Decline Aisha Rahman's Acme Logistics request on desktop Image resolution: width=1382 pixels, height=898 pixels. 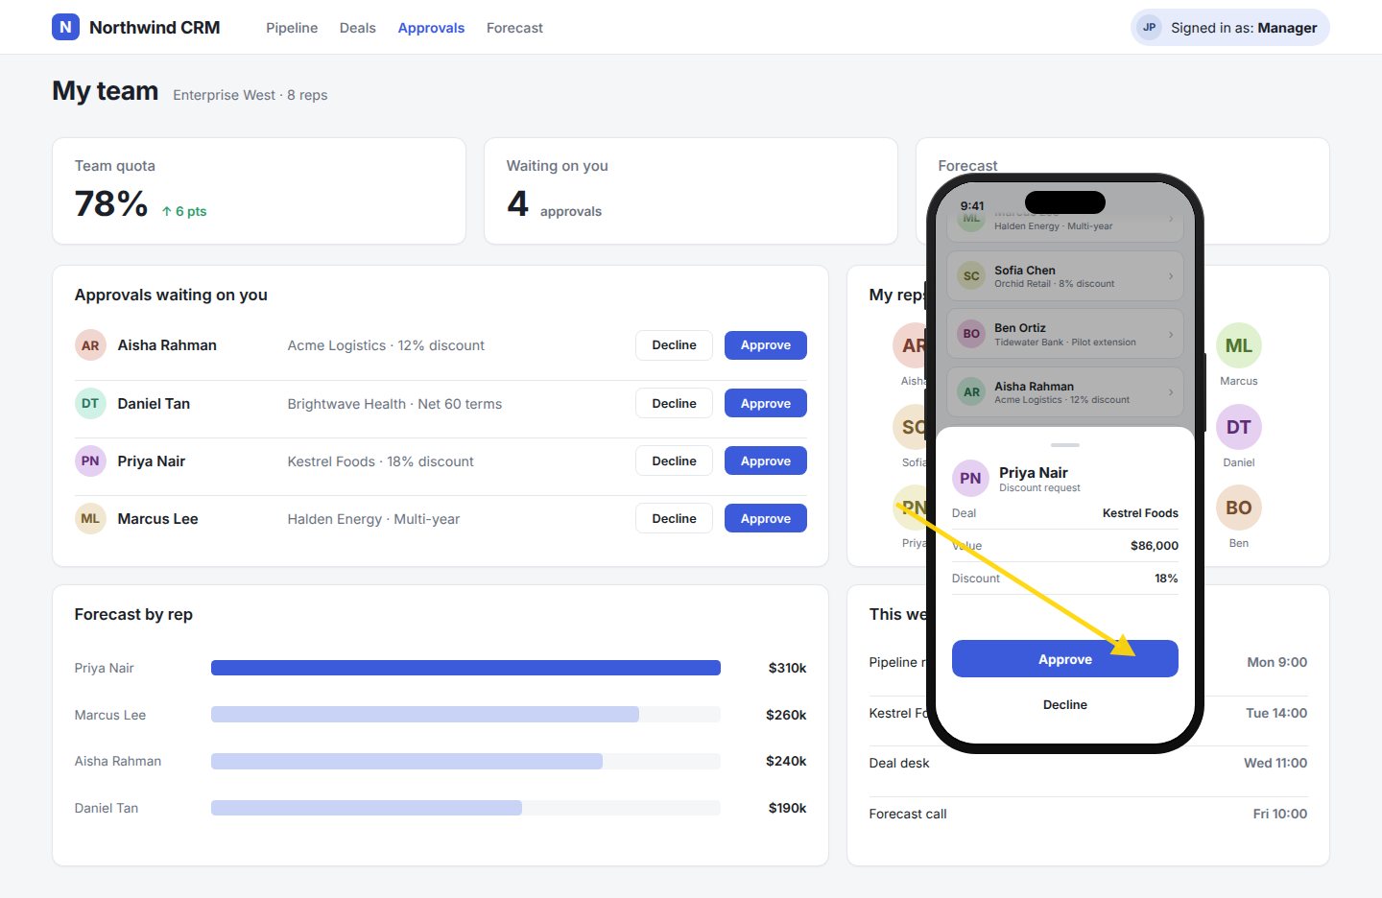(x=674, y=345)
